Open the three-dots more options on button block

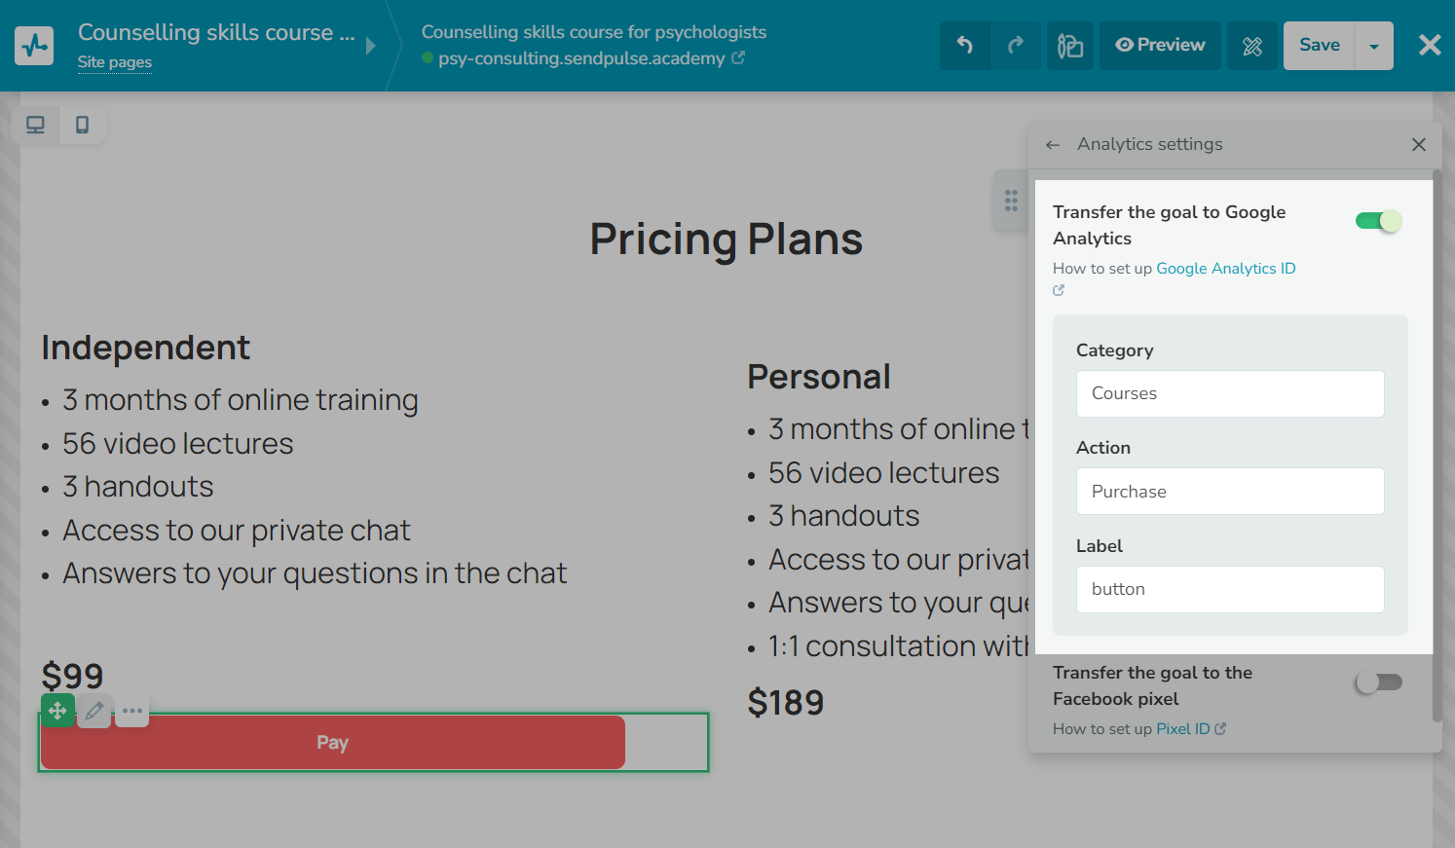tap(132, 711)
